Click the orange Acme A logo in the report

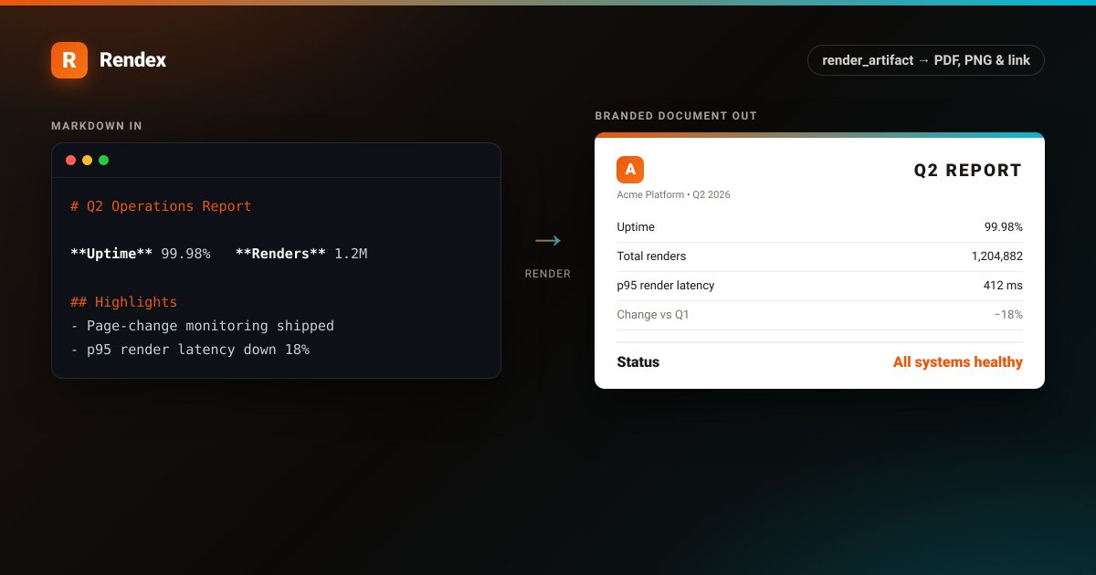[630, 170]
